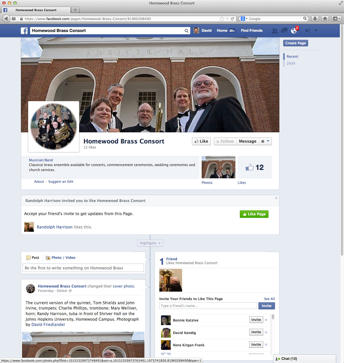Open David Friedlander's link in the post

click(48, 325)
